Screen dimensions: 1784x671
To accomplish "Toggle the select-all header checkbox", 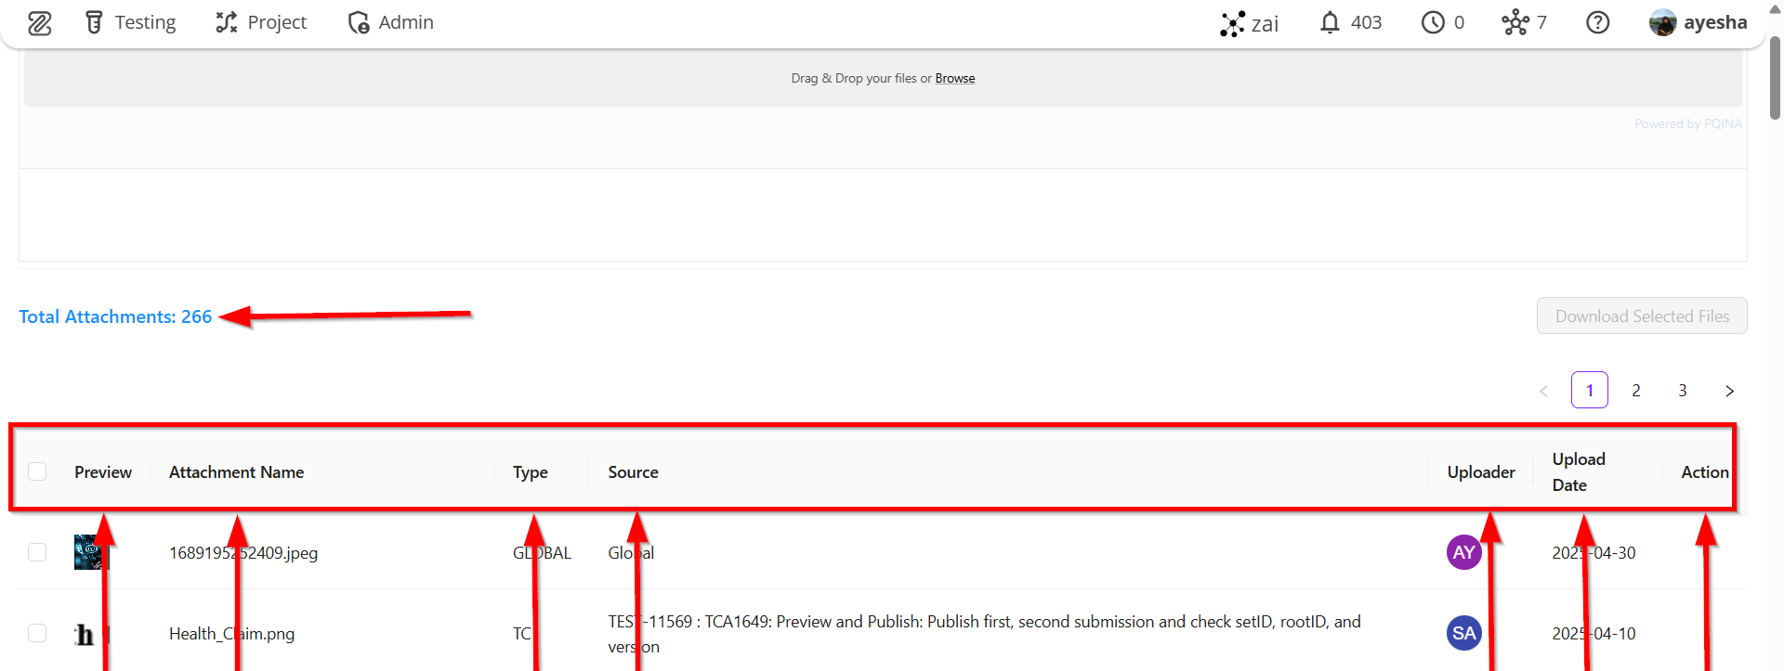I will coord(37,471).
